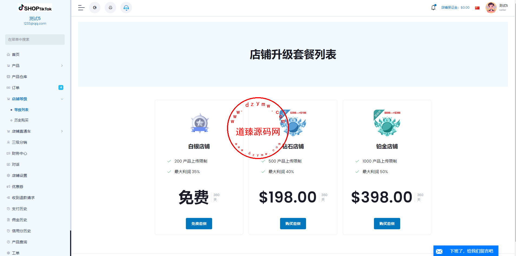516x256 pixels.
Task: Click the 店铺升级套餐列表 heading
Action: click(293, 55)
